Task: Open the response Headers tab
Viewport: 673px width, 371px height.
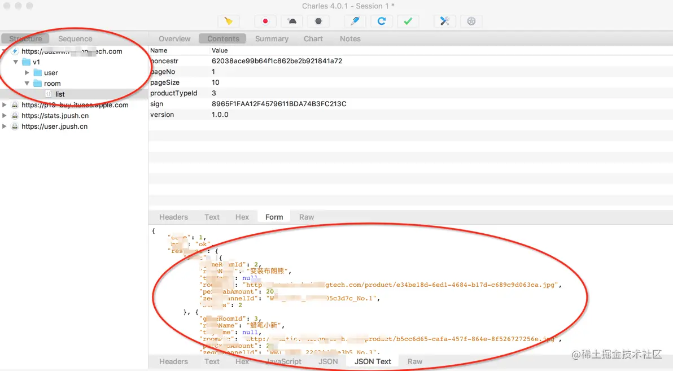Action: click(x=173, y=361)
